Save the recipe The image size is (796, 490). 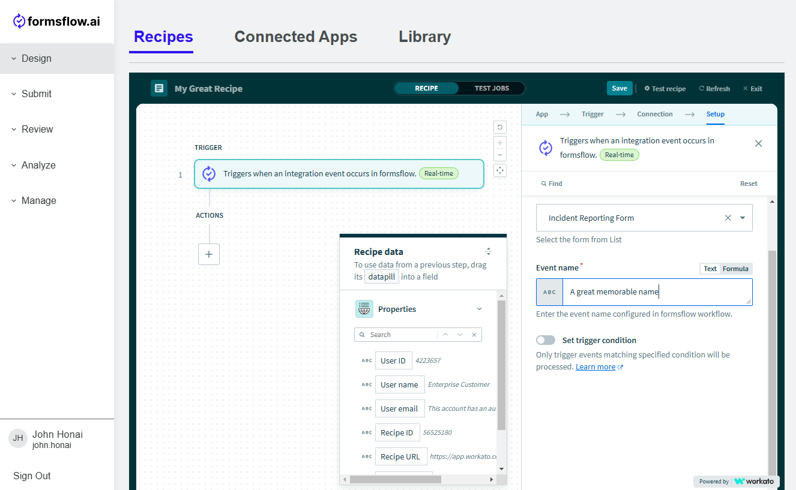click(620, 88)
